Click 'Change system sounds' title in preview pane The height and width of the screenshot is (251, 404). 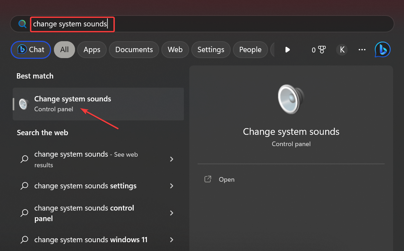point(291,132)
